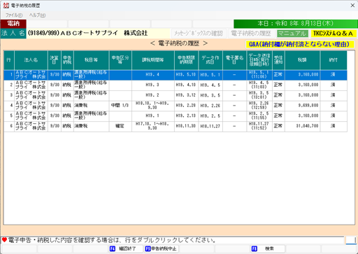Click the deadline cell H19. 2.28
The height and width of the screenshot is (254, 358).
point(186,106)
